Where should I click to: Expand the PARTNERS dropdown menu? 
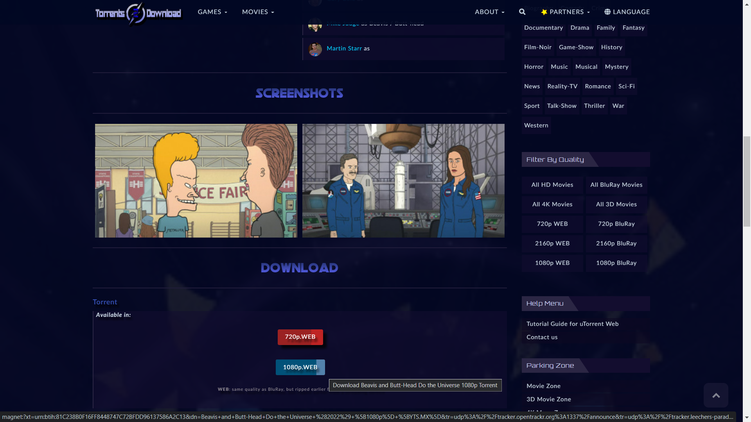[x=565, y=12]
